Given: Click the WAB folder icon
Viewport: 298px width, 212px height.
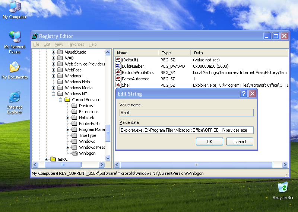Looking at the screenshot, I should pos(60,58).
